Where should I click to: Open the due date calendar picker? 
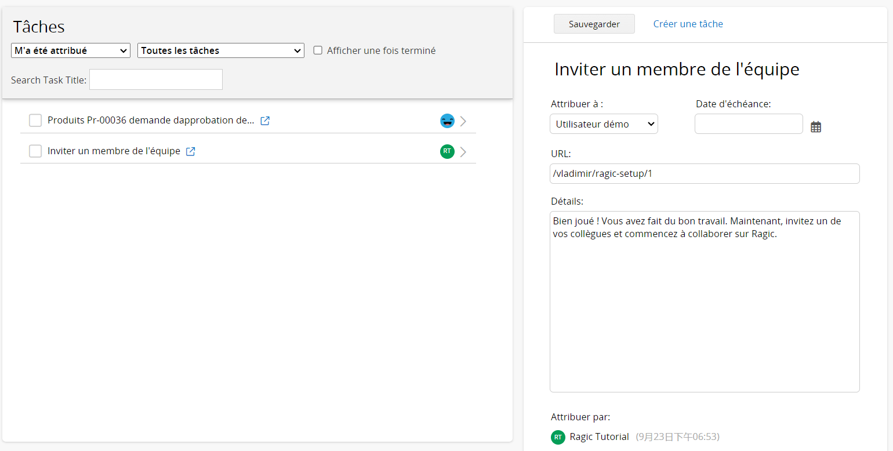816,127
